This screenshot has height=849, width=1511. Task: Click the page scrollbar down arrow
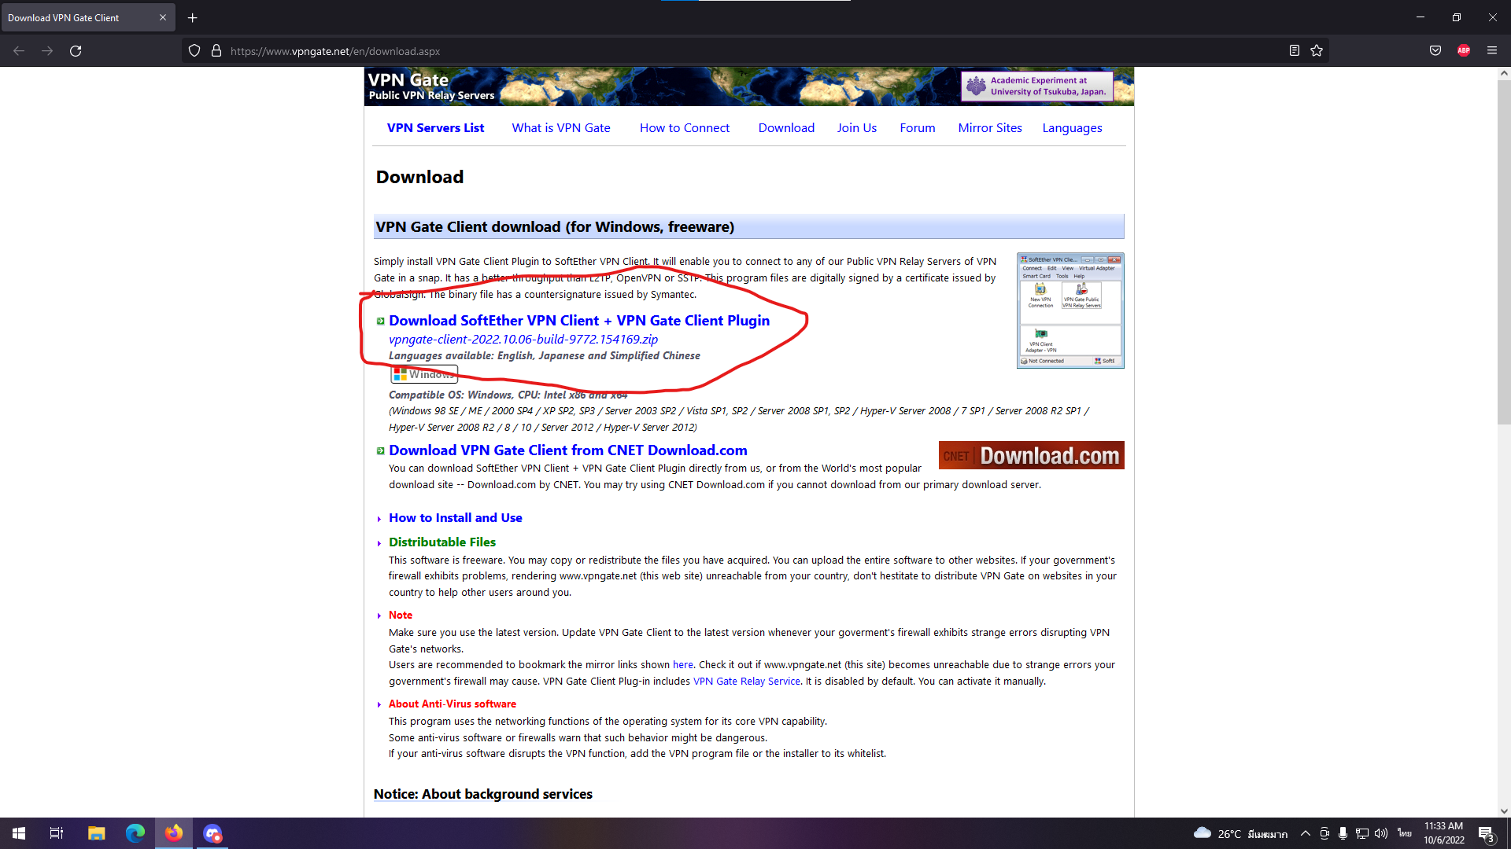(1504, 811)
